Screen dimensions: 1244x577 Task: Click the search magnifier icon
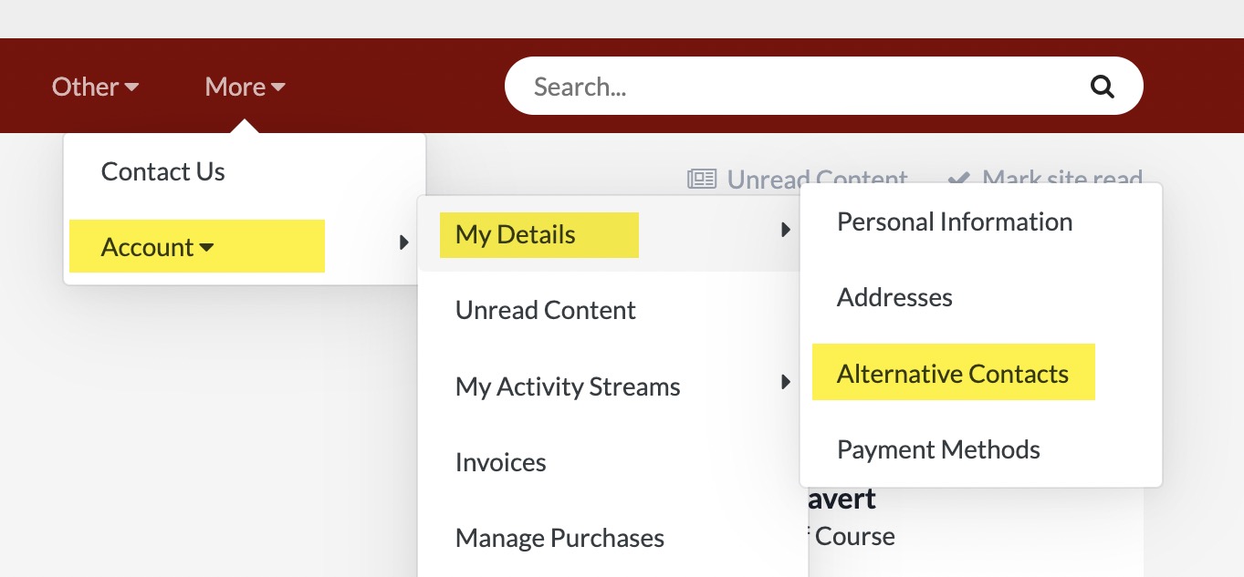pos(1103,87)
